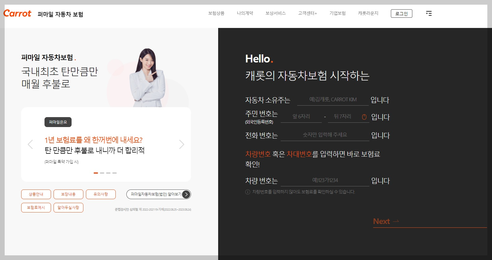Select fourth carousel indicator dot
The height and width of the screenshot is (260, 492).
pos(115,173)
